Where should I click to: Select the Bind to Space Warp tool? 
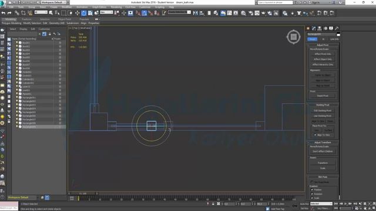[30, 13]
